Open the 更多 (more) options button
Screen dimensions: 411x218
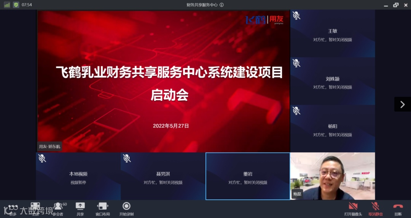pyautogui.click(x=13, y=209)
